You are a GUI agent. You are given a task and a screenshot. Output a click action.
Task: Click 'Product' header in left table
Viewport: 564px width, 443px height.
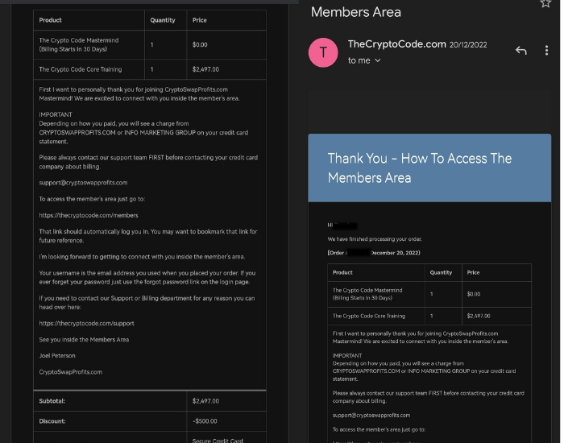(x=50, y=20)
